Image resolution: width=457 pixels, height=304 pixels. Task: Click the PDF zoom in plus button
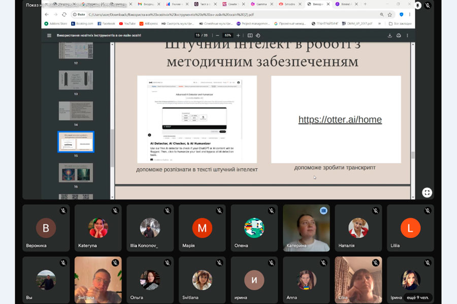coord(238,35)
